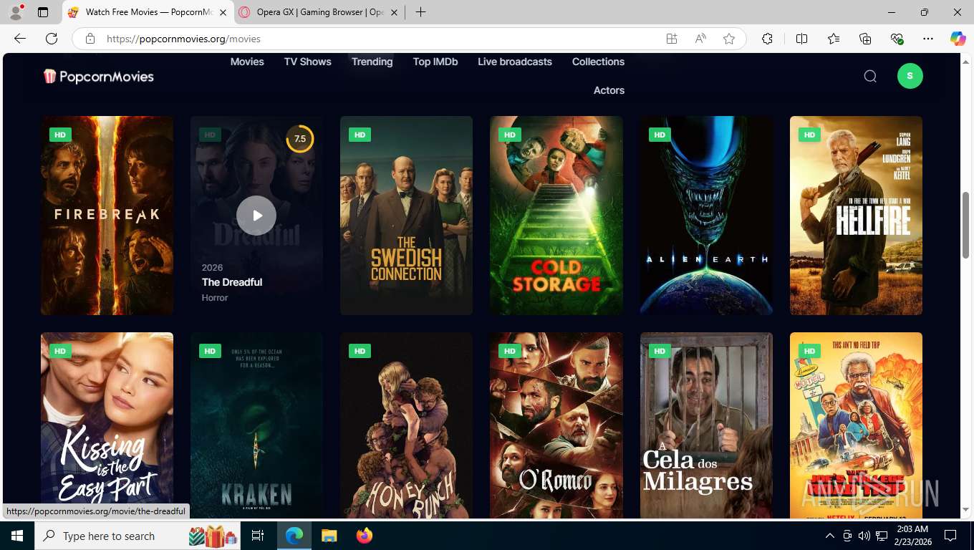This screenshot has width=974, height=550.
Task: Click the Type here to search box
Action: [138, 536]
